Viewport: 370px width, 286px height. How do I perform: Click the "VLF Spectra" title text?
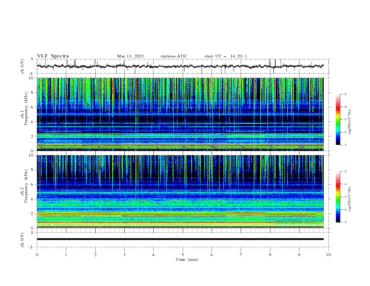[x=53, y=56]
